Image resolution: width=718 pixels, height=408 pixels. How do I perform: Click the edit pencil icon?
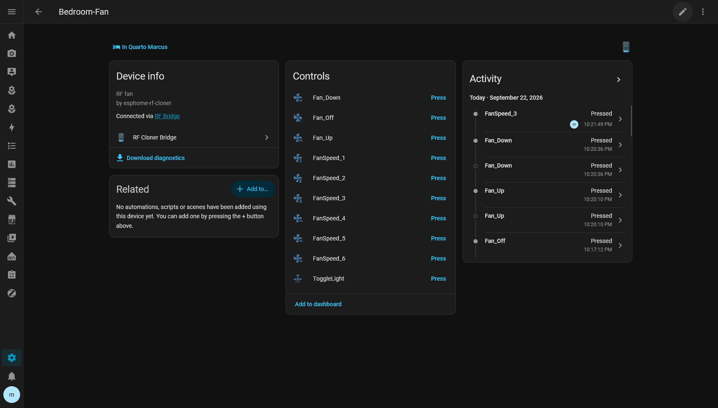[683, 12]
